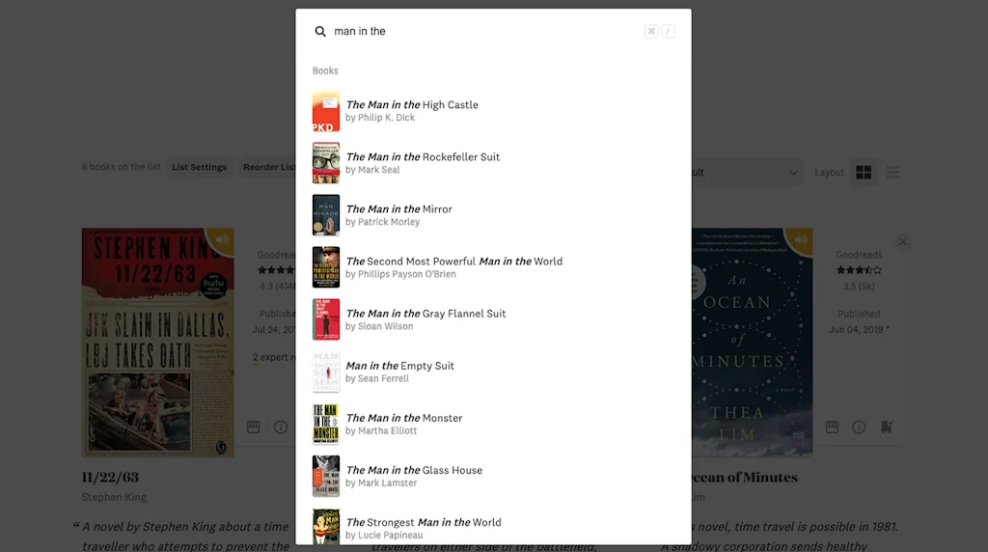Click the search magnifier icon
This screenshot has height=552, width=988.
click(x=320, y=31)
